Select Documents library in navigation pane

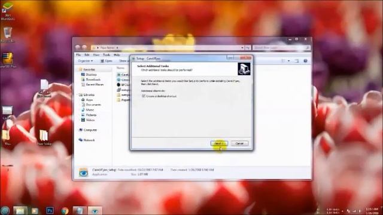[93, 105]
